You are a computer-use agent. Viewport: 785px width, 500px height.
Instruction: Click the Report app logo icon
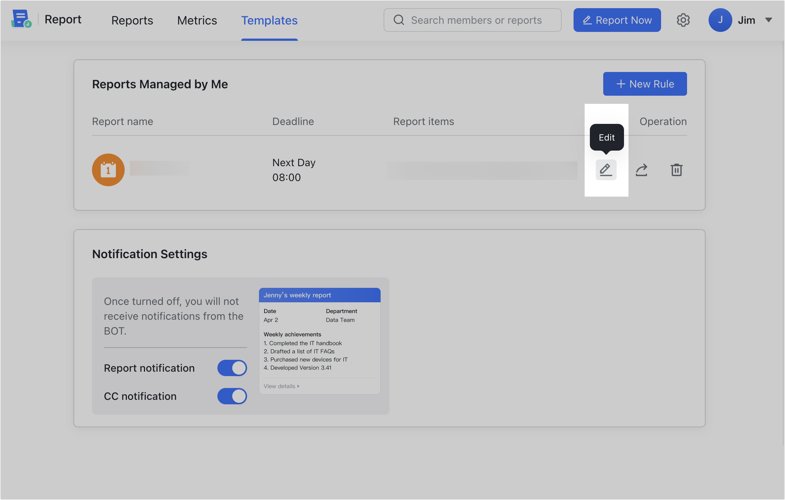pos(21,19)
